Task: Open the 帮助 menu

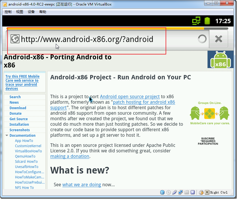Action: point(43,12)
